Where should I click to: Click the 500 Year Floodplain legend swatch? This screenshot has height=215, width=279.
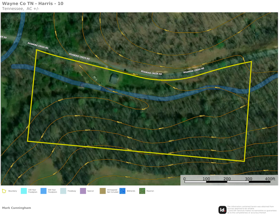click(44, 191)
